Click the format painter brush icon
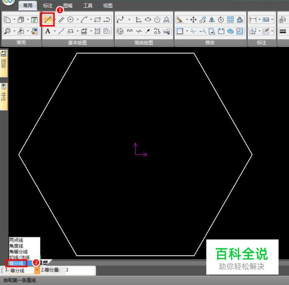Screen dimensions: 289x285 click(34, 31)
